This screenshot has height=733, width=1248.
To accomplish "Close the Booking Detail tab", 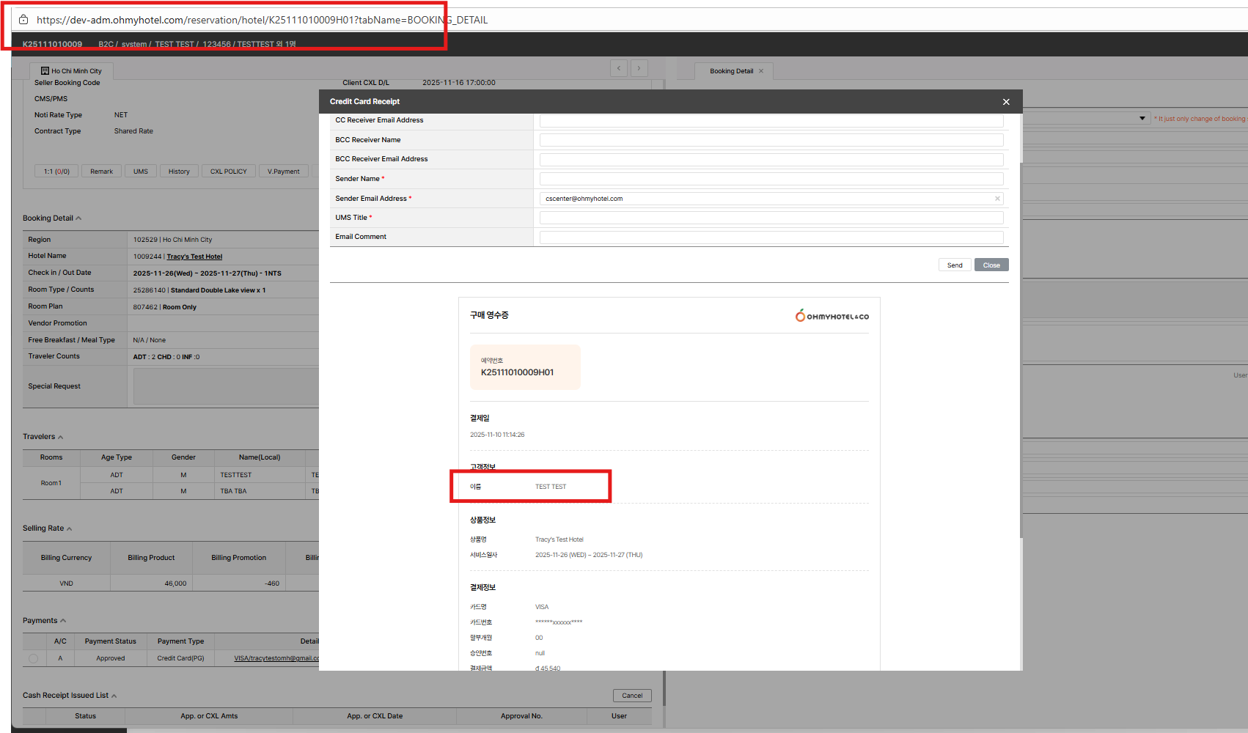I will point(761,71).
